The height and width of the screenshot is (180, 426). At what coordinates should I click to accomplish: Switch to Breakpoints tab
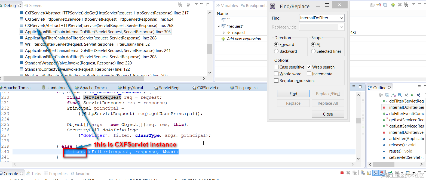(x=254, y=5)
